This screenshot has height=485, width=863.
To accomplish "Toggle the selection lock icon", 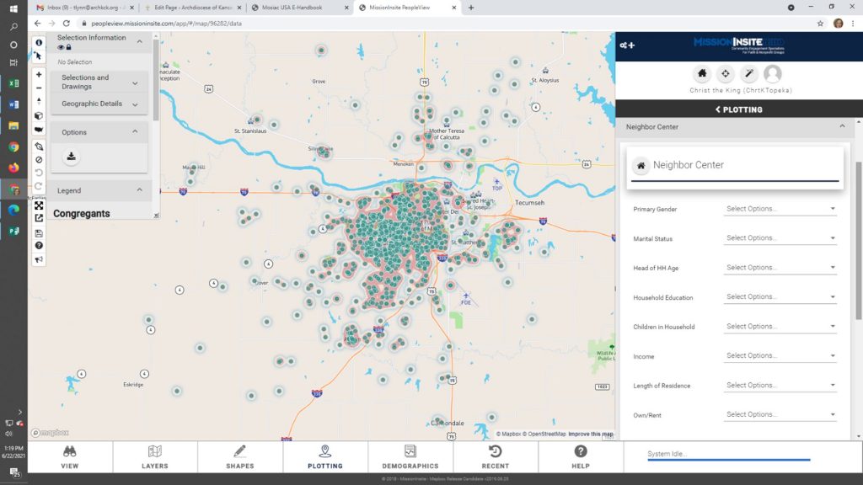I will pyautogui.click(x=69, y=47).
